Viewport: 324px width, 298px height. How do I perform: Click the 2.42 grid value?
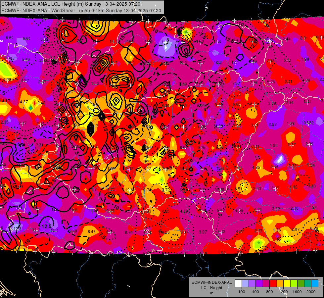tap(41, 103)
